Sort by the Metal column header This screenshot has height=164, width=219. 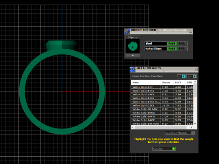tap(146, 82)
